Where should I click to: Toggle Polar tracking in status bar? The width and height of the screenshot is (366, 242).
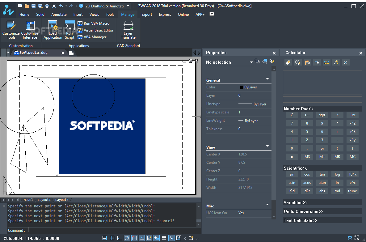(x=127, y=238)
